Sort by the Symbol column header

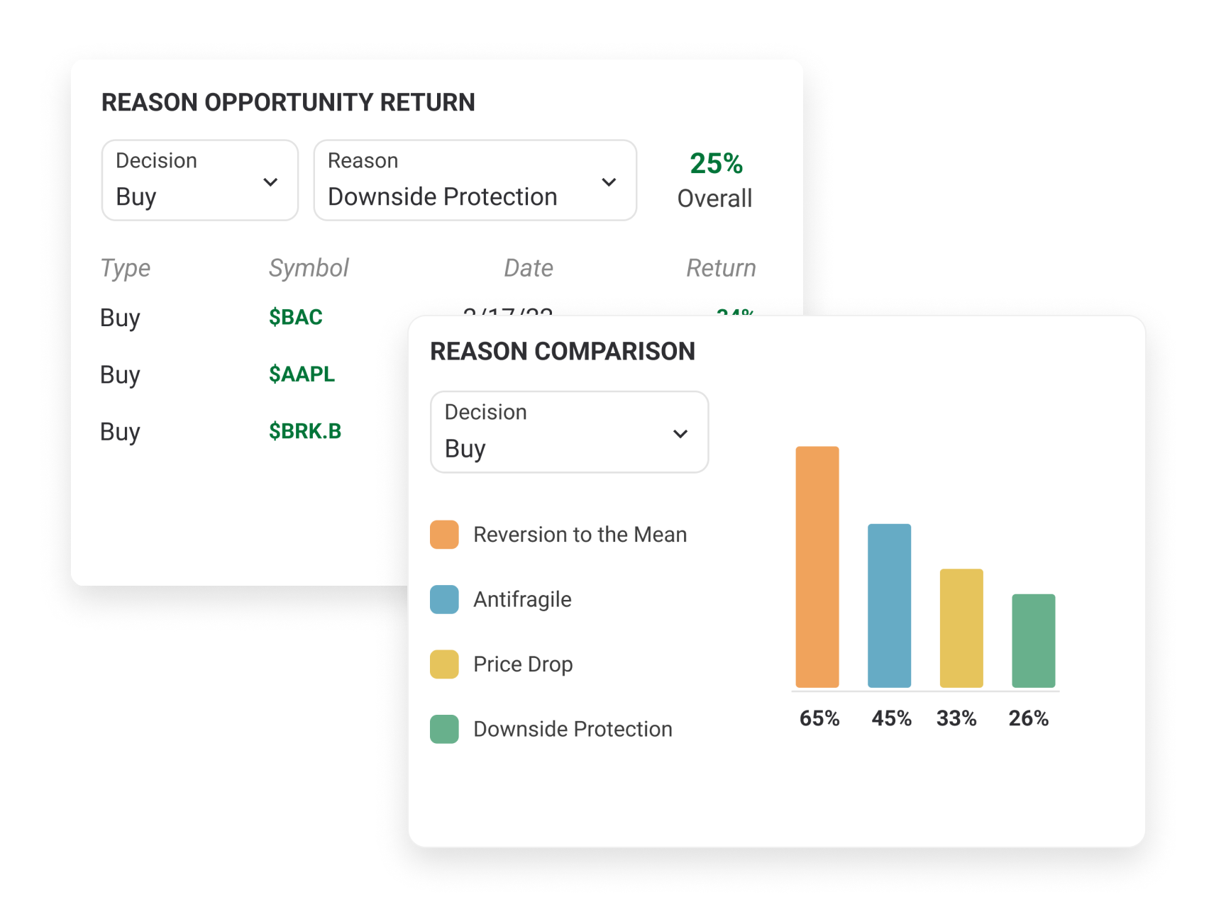coord(309,268)
